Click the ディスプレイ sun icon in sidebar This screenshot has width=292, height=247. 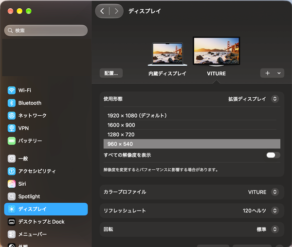tap(12, 209)
